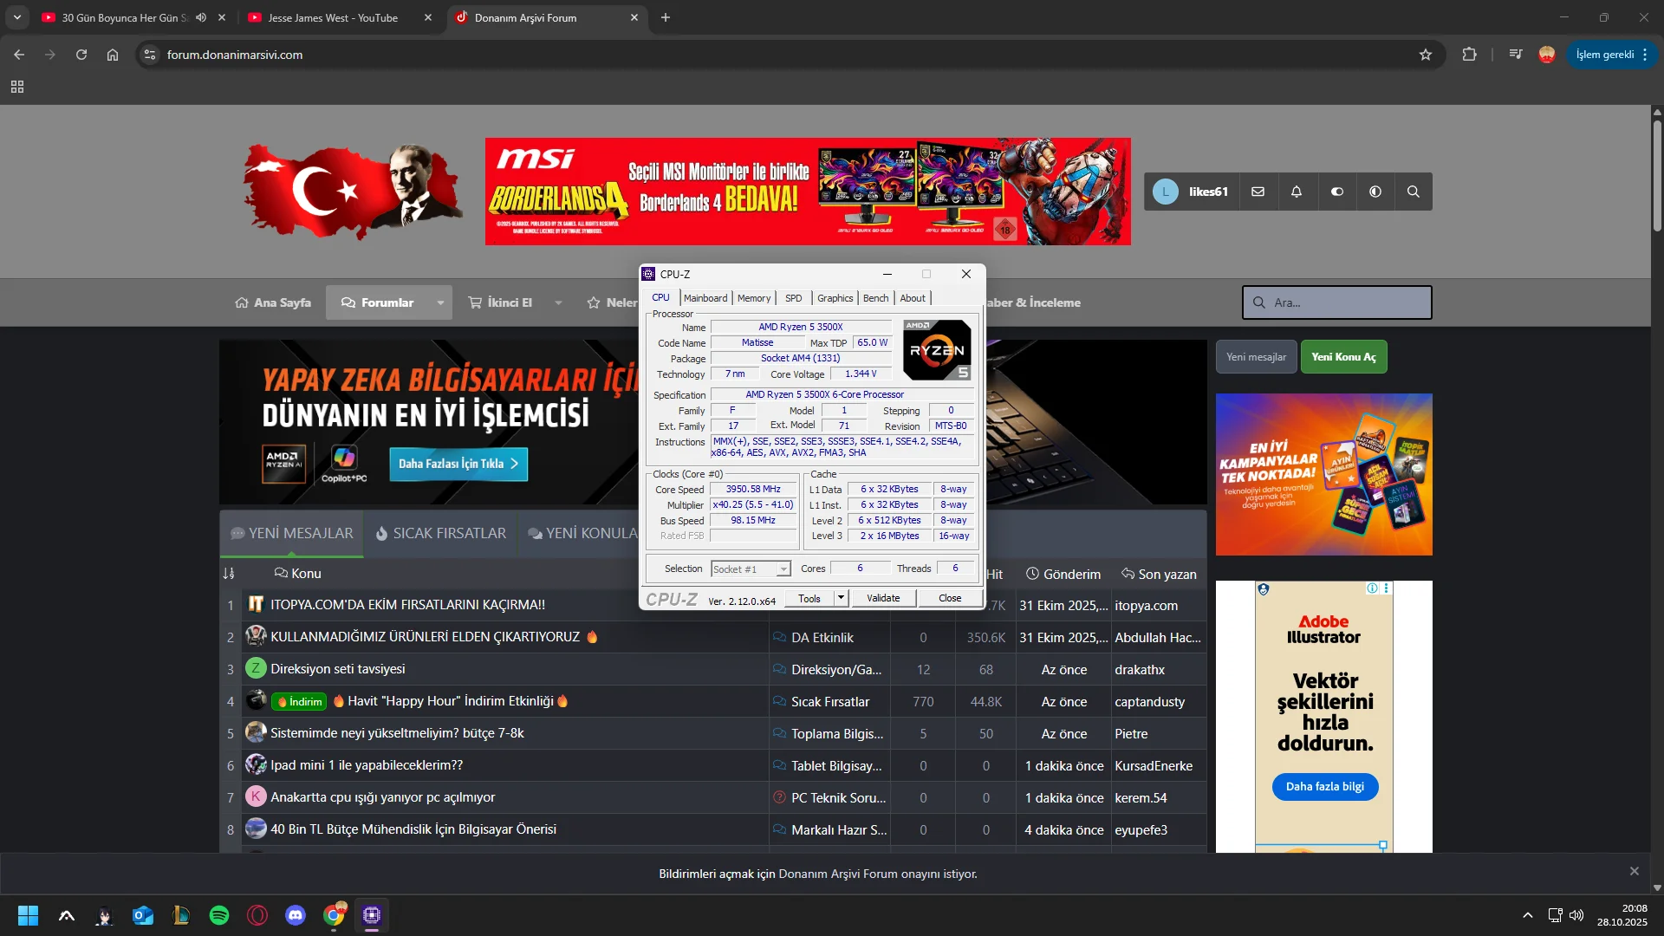
Task: Open browser extensions puzzle icon
Action: click(x=1469, y=55)
